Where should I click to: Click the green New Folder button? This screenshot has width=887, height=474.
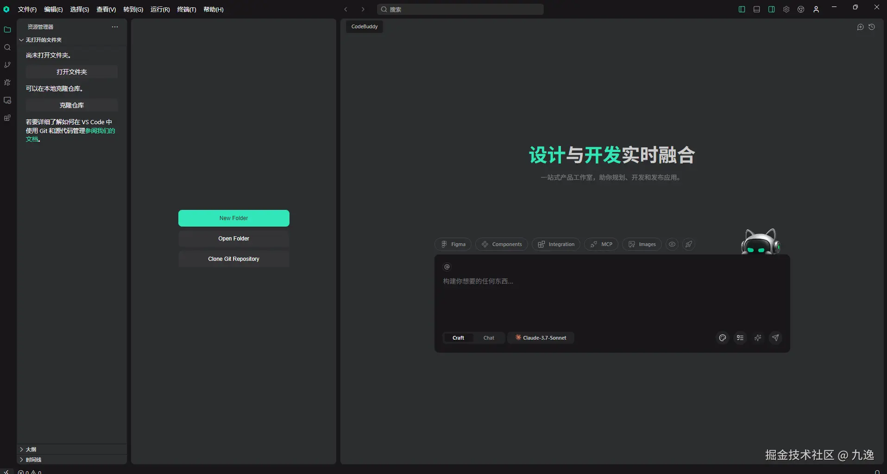coord(234,218)
